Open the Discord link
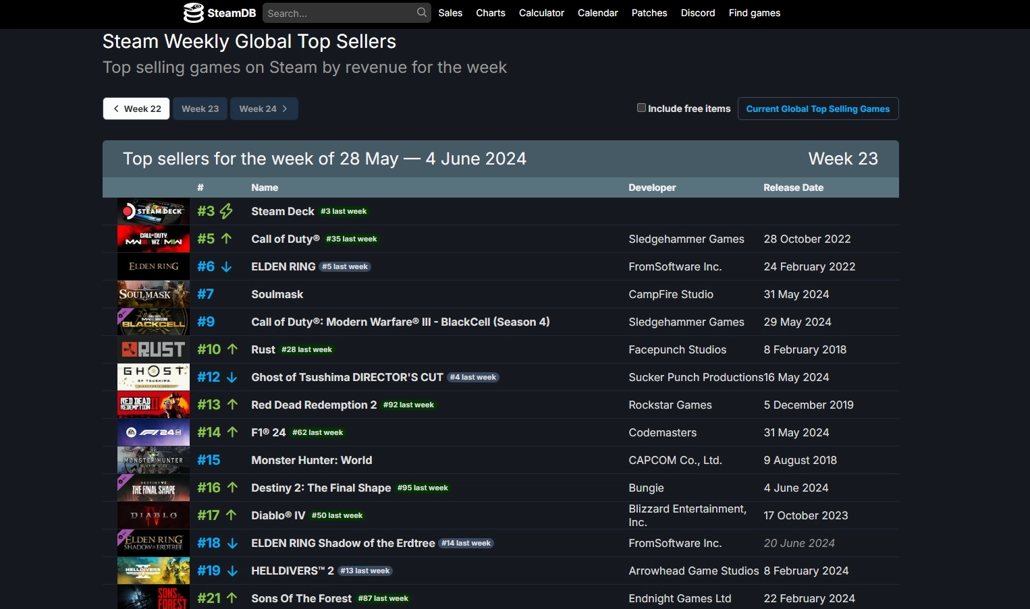The image size is (1030, 609). [698, 13]
